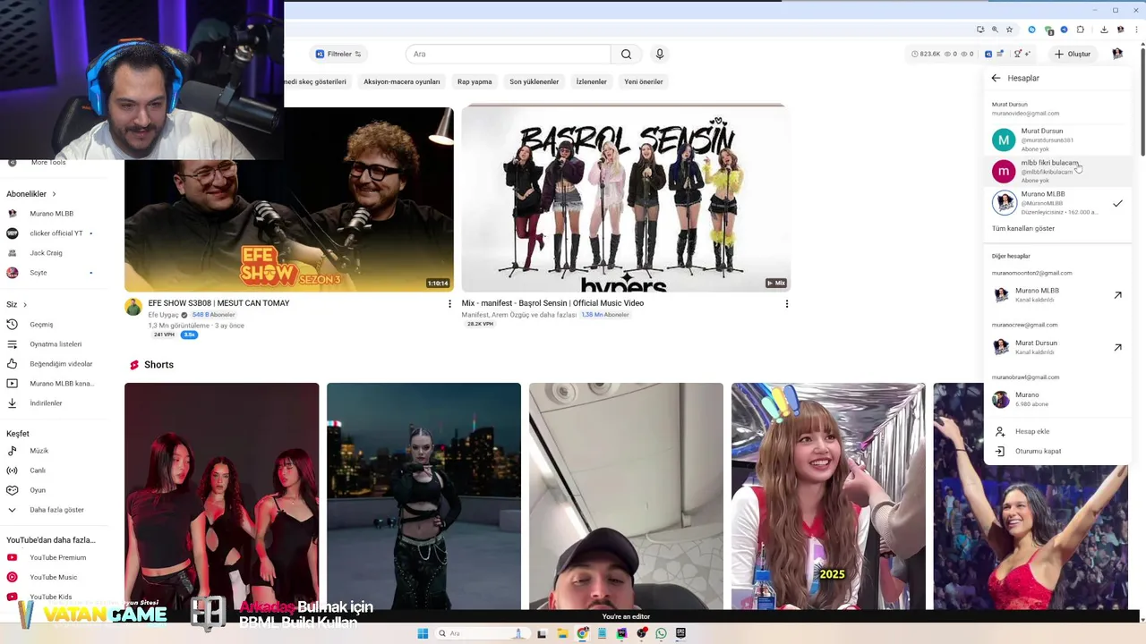Select the Yeni öneriler chip
Viewport: 1146px width, 644px height.
coord(644,81)
